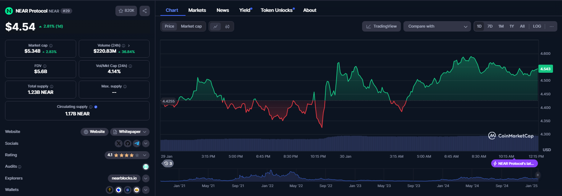Select the Price chart mode

(x=169, y=26)
